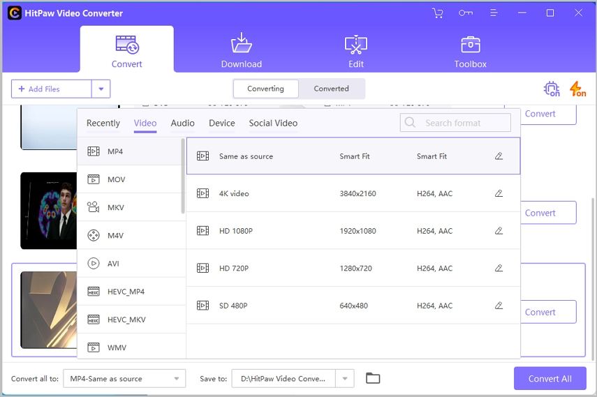Image resolution: width=597 pixels, height=397 pixels.
Task: Select the Device format tab
Action: pos(222,123)
